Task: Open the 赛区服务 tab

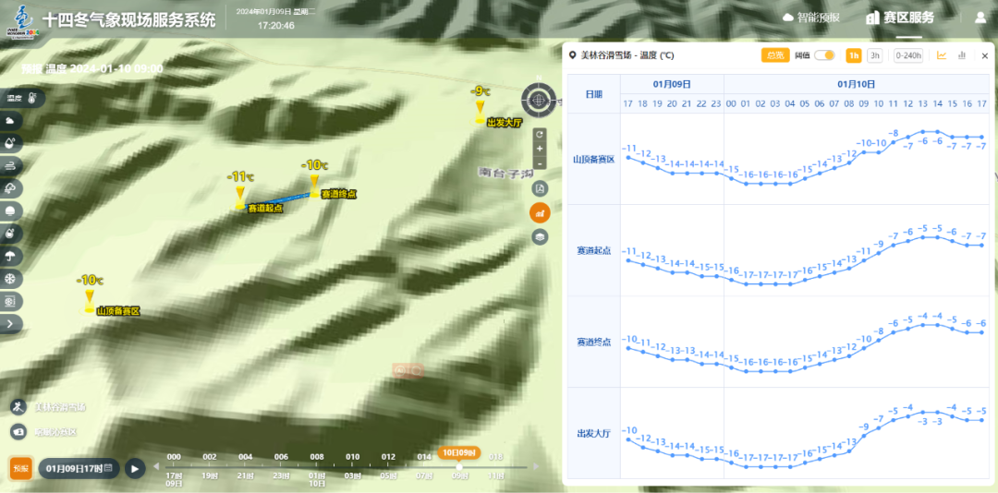Action: [x=900, y=18]
